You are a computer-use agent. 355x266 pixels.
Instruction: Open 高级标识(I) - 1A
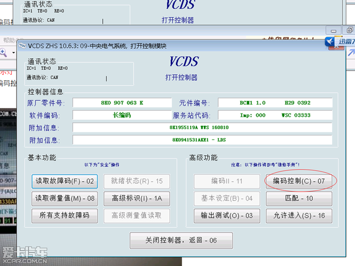[136, 198]
